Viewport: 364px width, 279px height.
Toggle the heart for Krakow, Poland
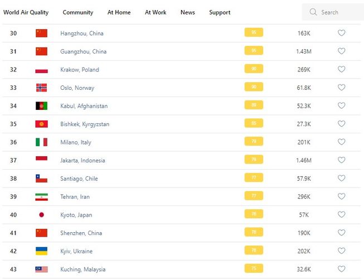point(342,70)
